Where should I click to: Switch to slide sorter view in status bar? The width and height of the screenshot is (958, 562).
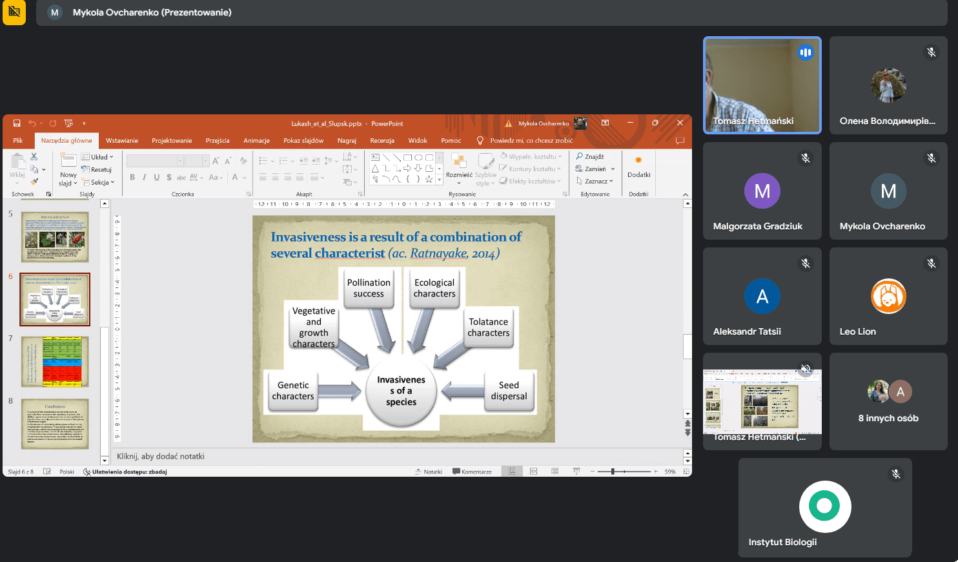coord(533,472)
